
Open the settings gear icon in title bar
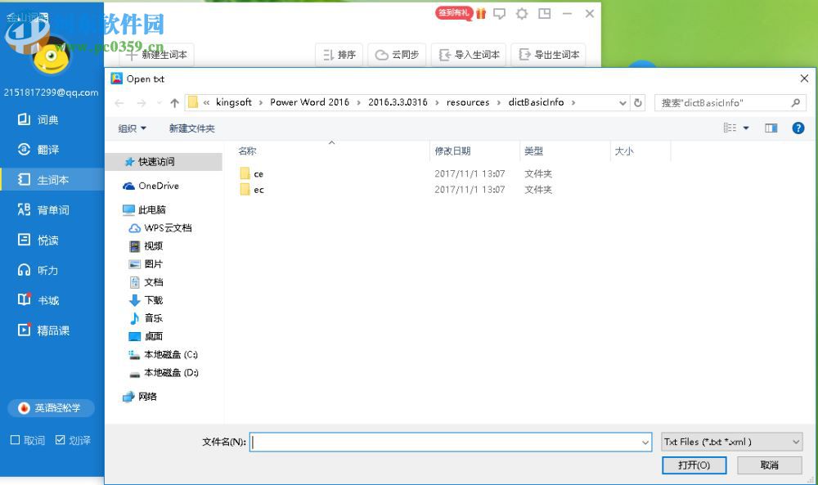(522, 14)
